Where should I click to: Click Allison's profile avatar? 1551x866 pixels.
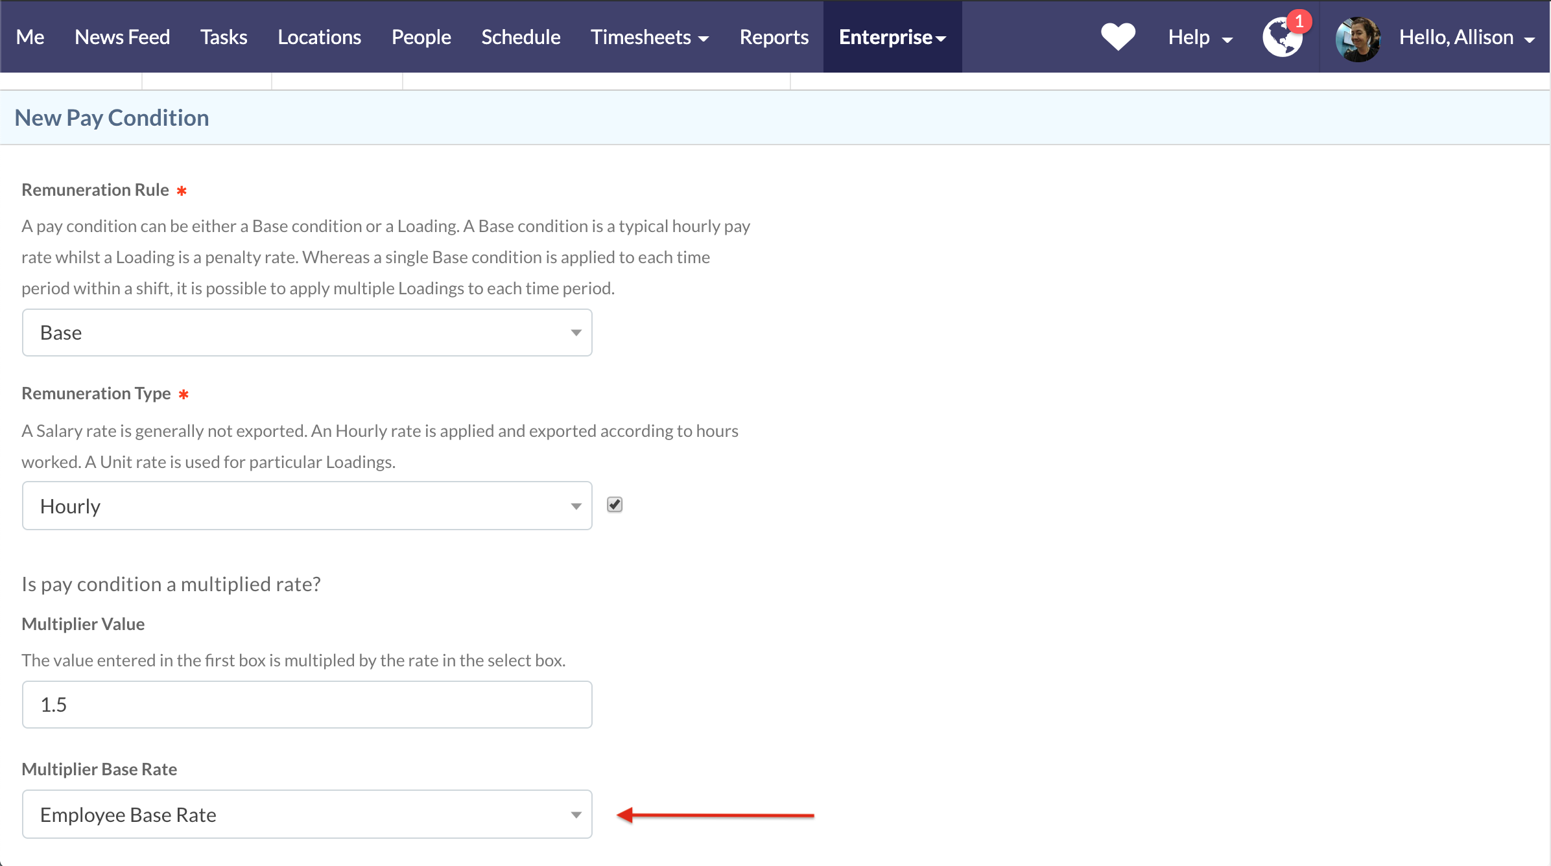[x=1358, y=39]
